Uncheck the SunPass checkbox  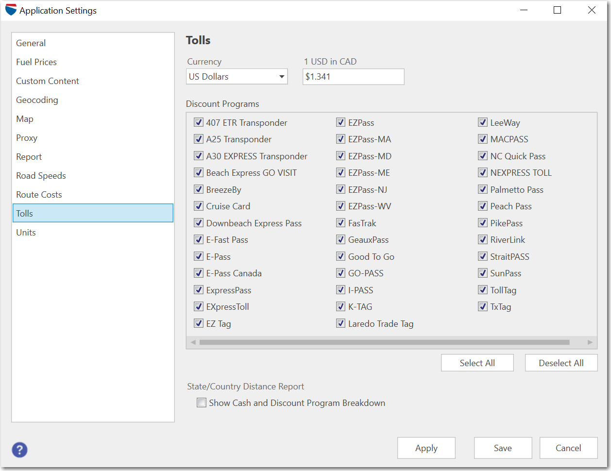(x=483, y=273)
